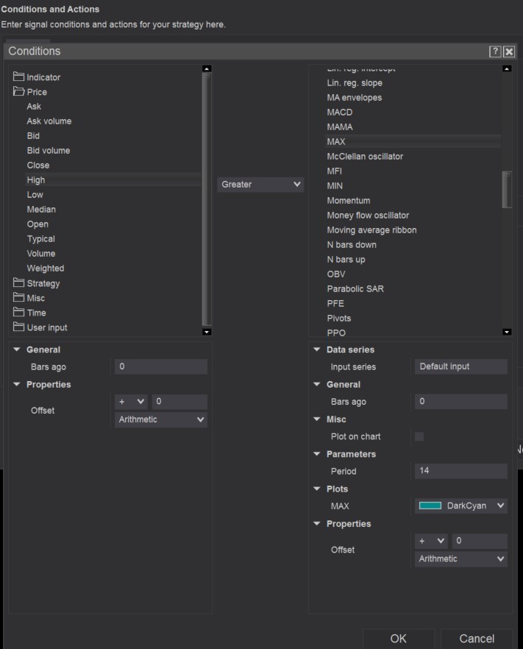Screen dimensions: 523x649
Task: Select N bars up indicator
Action: coord(346,260)
